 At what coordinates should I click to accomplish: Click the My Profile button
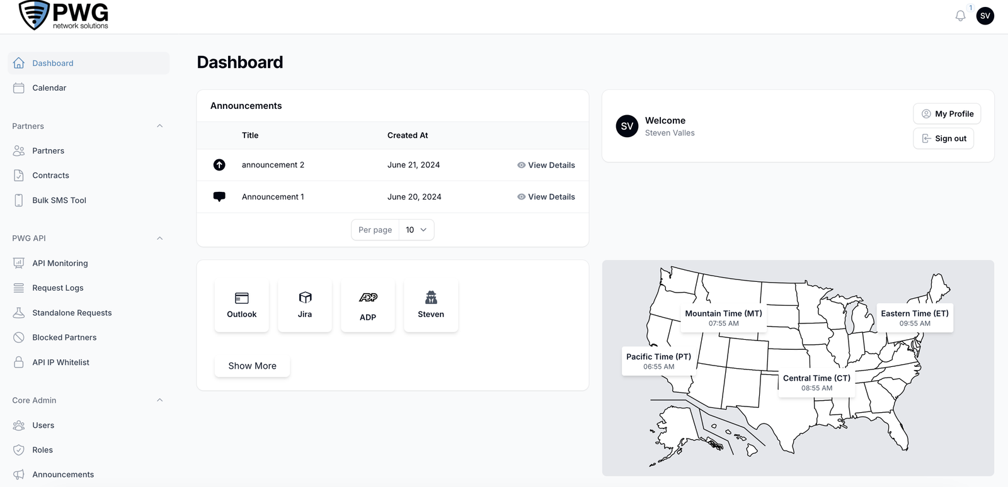[x=947, y=114]
